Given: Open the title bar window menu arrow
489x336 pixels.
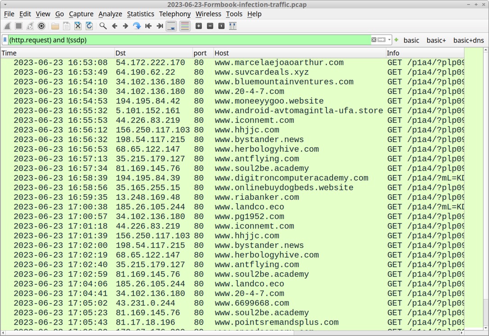Looking at the screenshot, I should (5, 4).
